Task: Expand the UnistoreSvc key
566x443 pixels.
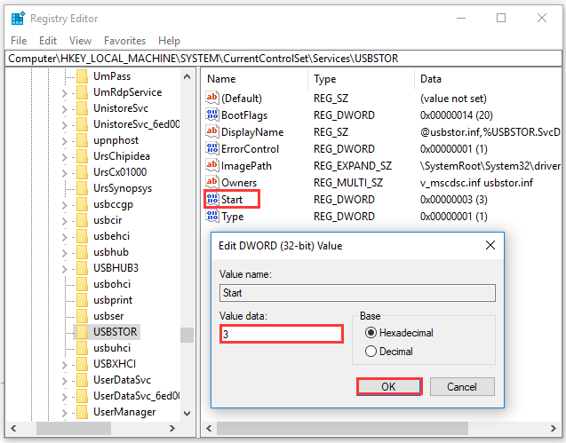Action: point(64,109)
